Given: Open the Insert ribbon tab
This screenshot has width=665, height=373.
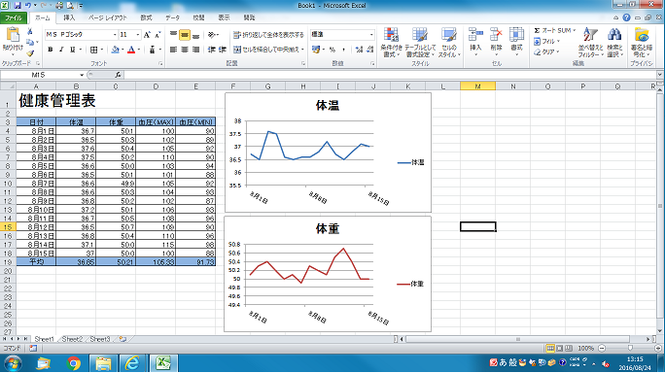Looking at the screenshot, I should point(69,17).
